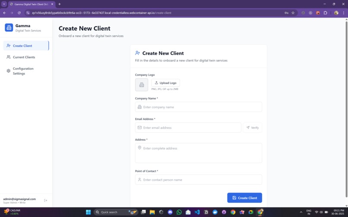Focus the Point of Contact field
The height and width of the screenshot is (217, 348).
(199, 180)
